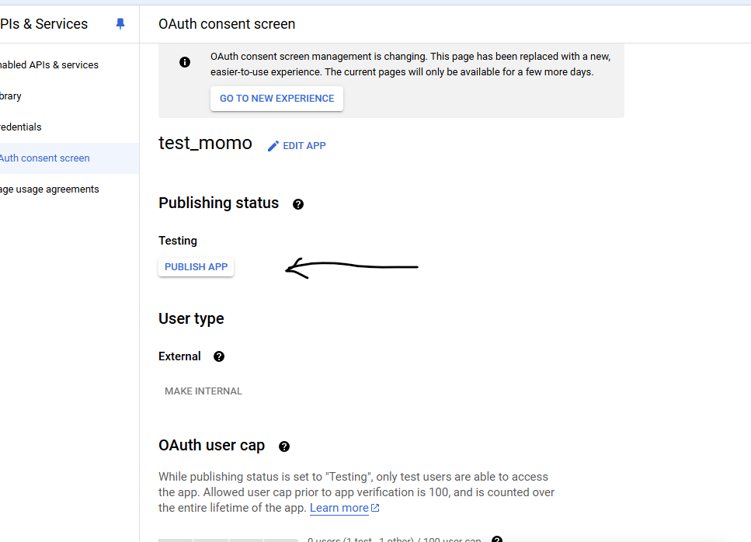Click the info icon in the notice banner
Viewport: 751px width, 542px height.
(185, 62)
